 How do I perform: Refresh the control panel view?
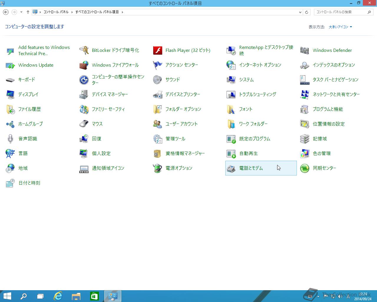(x=307, y=12)
